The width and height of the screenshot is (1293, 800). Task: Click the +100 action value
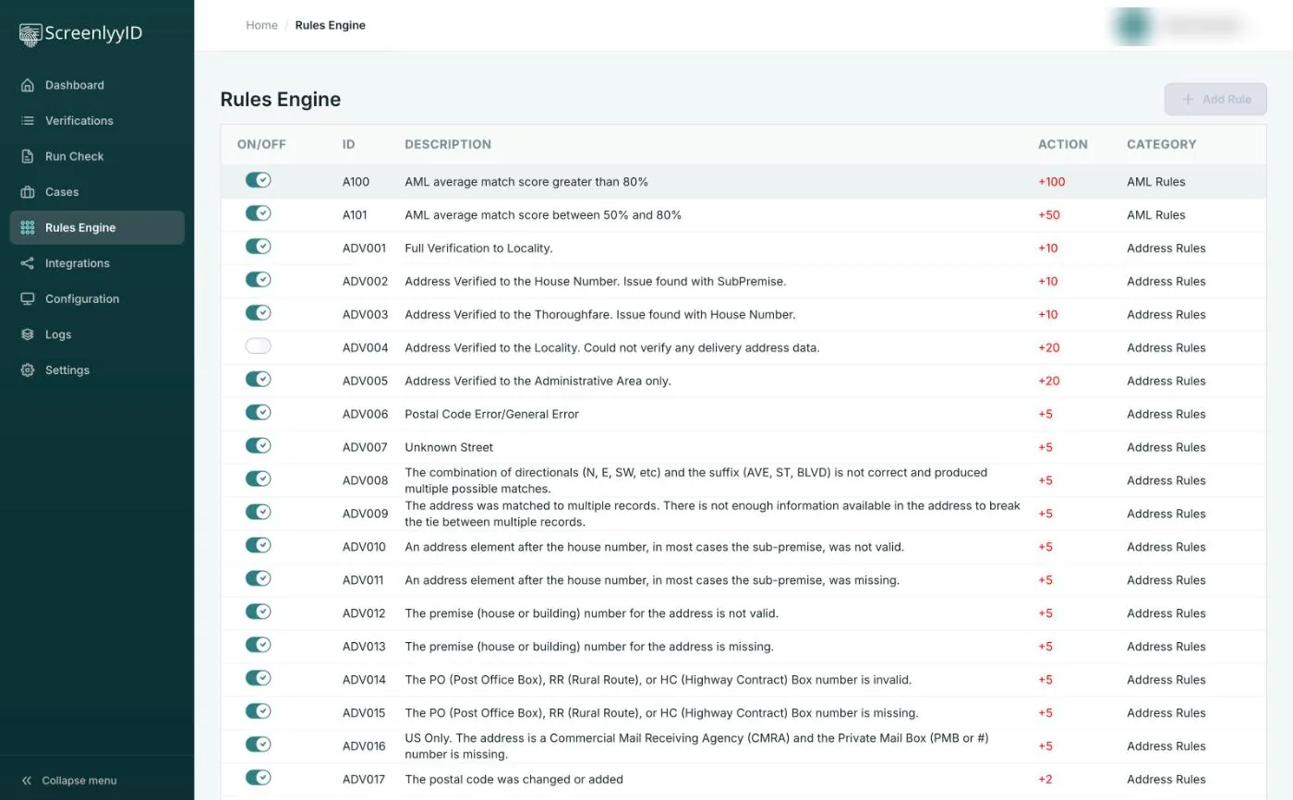(1052, 182)
